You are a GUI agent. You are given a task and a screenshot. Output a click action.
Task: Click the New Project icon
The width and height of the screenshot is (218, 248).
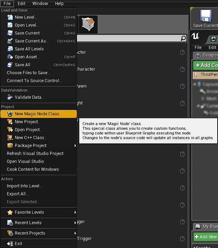tap(10, 122)
